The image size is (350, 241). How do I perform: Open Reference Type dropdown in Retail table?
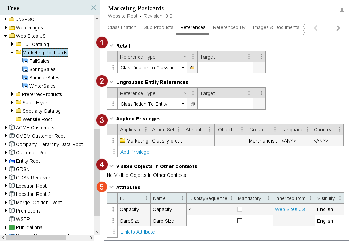pos(185,57)
